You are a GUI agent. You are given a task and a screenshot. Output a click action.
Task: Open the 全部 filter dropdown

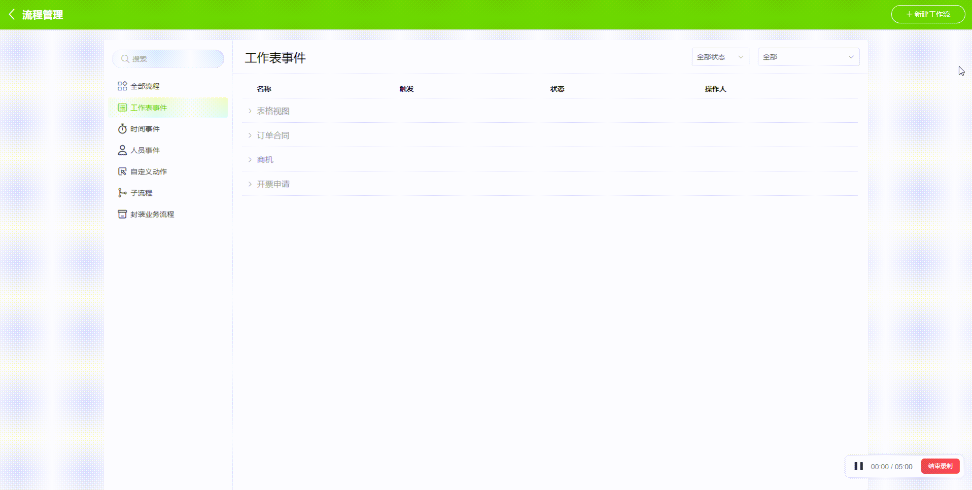pyautogui.click(x=808, y=57)
